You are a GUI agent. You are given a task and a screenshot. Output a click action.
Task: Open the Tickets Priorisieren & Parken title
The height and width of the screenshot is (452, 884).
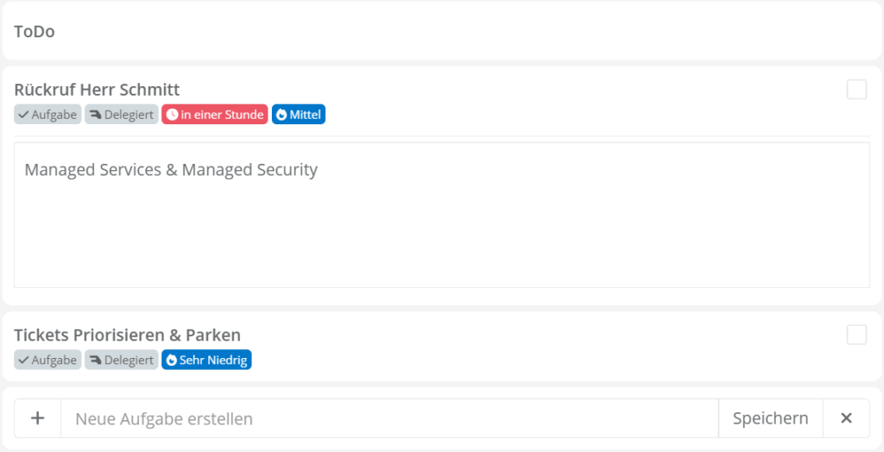coord(127,335)
